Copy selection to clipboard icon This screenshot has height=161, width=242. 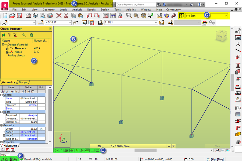(x=73, y=16)
